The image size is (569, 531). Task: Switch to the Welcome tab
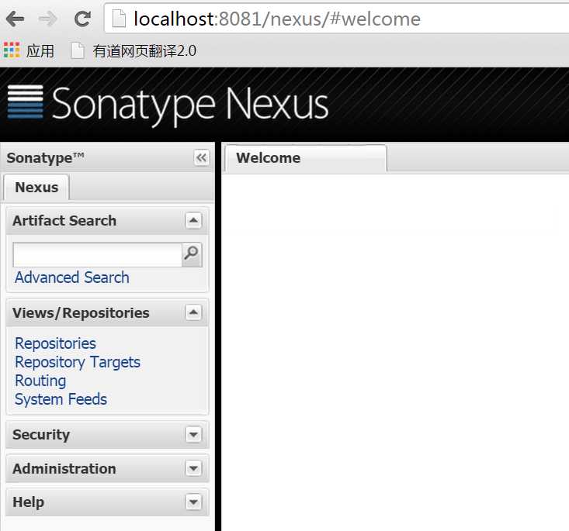point(306,158)
